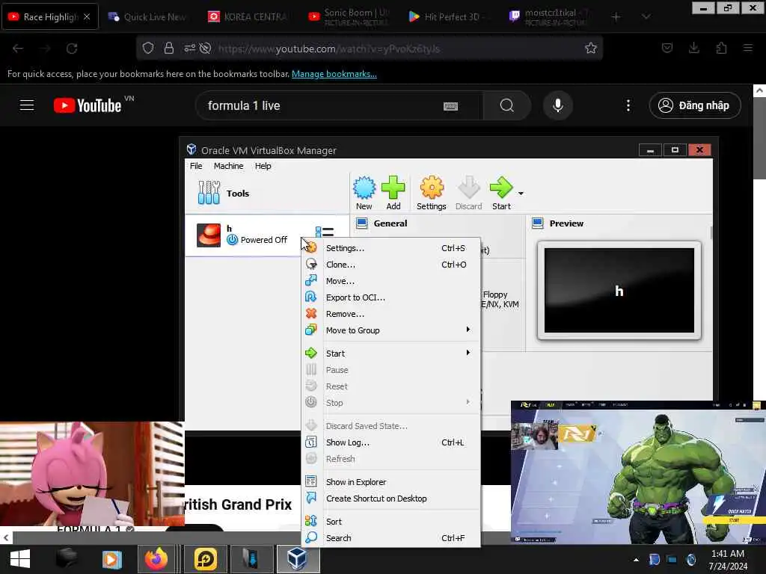Choose Show Log... in context menu
Image resolution: width=766 pixels, height=574 pixels.
click(390, 442)
